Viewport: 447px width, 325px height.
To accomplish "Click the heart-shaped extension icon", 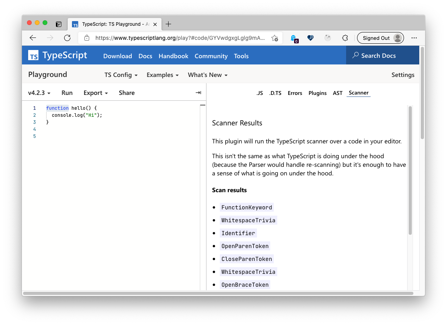I will point(311,38).
